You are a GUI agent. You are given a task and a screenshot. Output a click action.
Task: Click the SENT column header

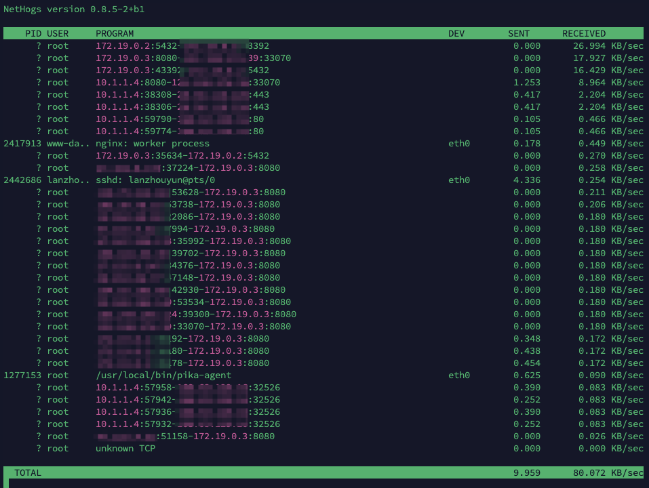pyautogui.click(x=519, y=33)
